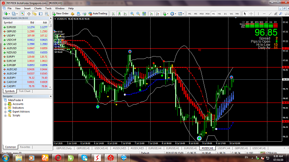Switch to the GBPUSD,Daily chart tab

click(64, 148)
